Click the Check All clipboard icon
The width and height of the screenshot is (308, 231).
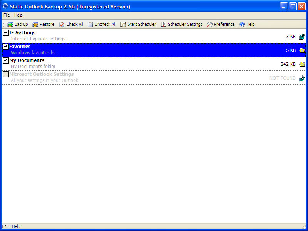[x=62, y=24]
